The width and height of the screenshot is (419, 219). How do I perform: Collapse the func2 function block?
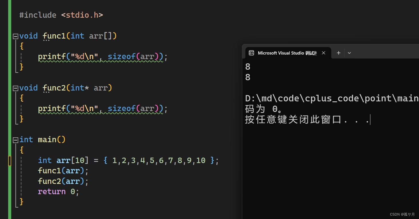pos(15,88)
